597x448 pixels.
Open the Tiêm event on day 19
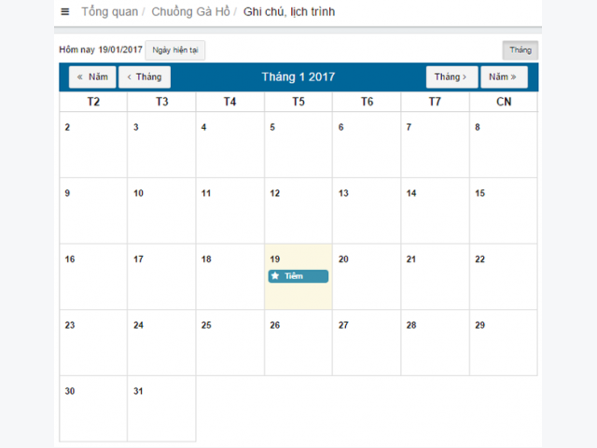(298, 276)
